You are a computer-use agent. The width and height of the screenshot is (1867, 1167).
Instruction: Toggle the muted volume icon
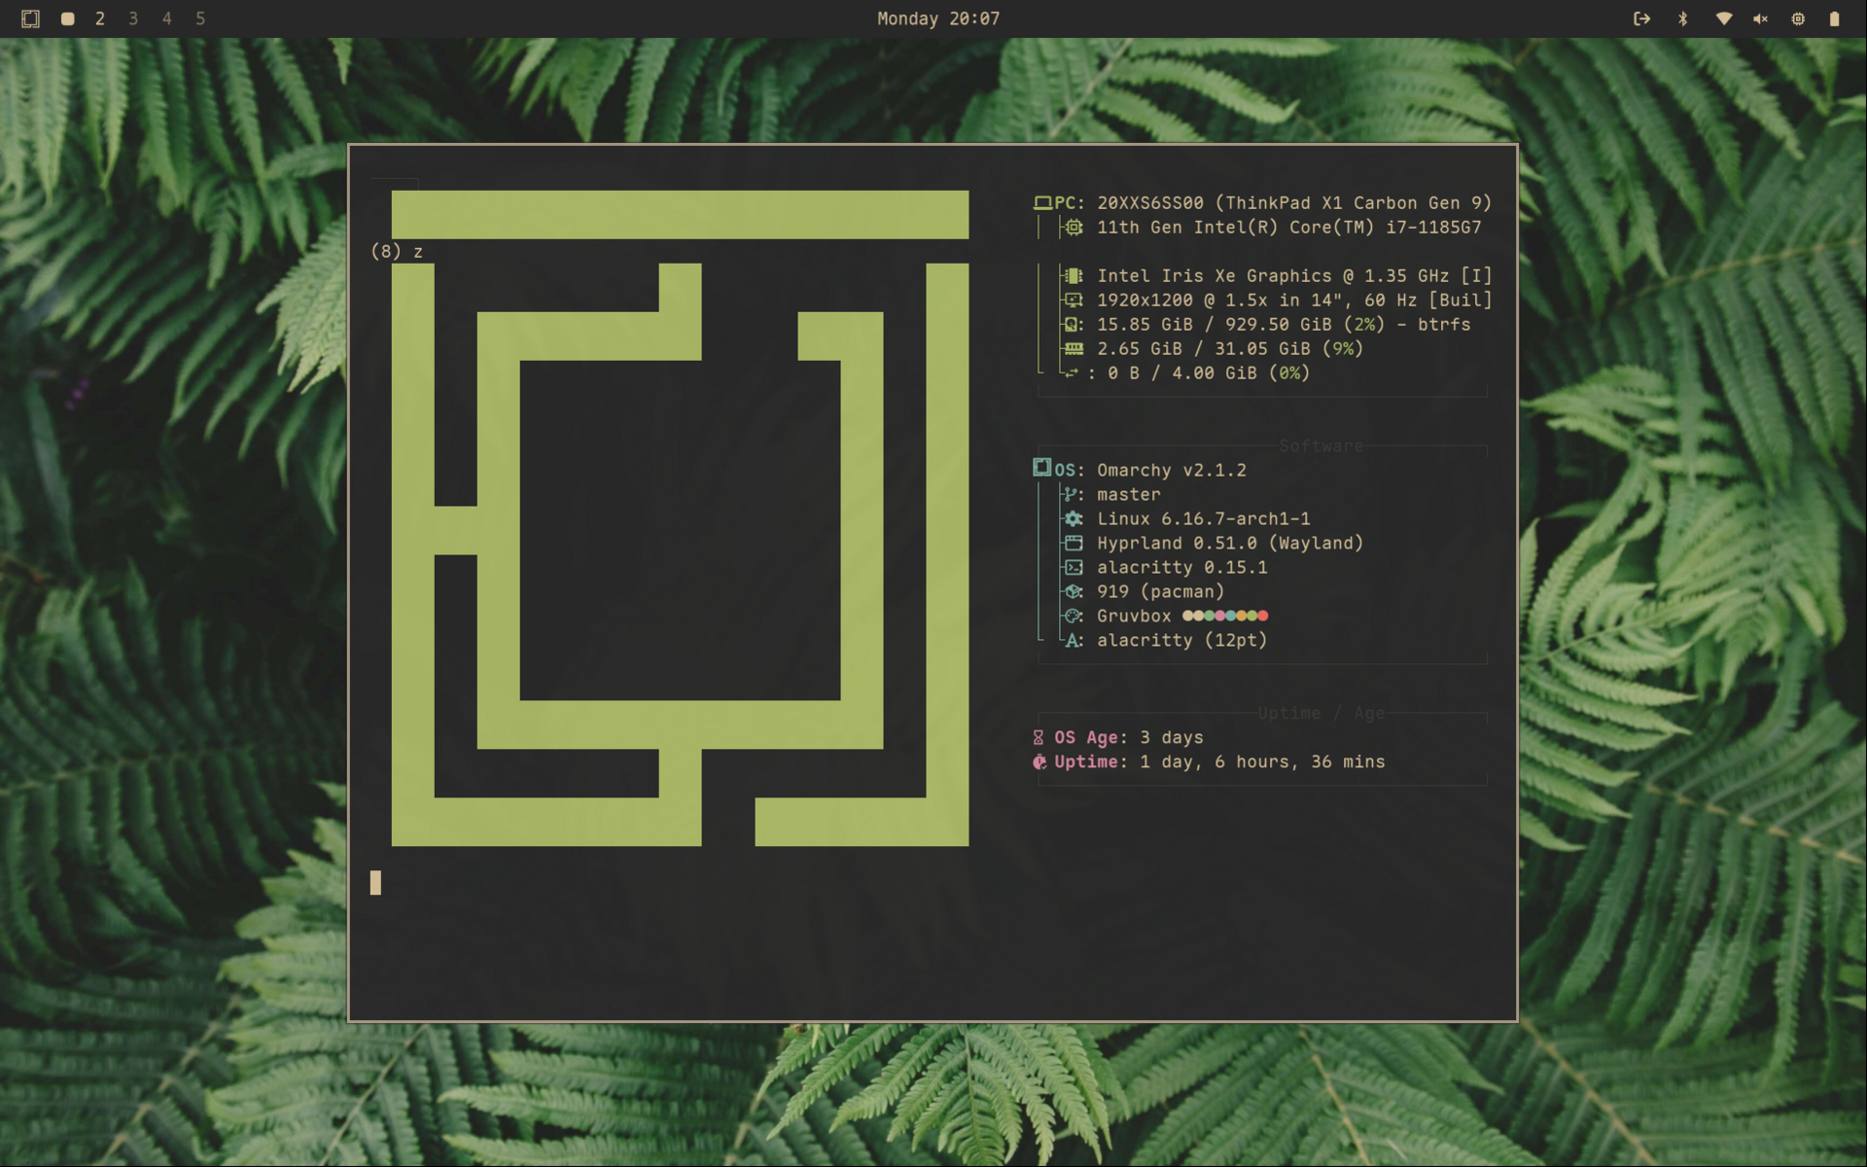point(1760,18)
